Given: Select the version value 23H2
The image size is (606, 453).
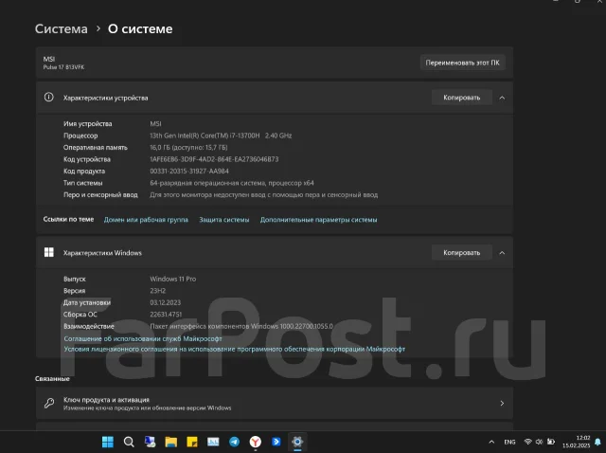Looking at the screenshot, I should pos(158,291).
